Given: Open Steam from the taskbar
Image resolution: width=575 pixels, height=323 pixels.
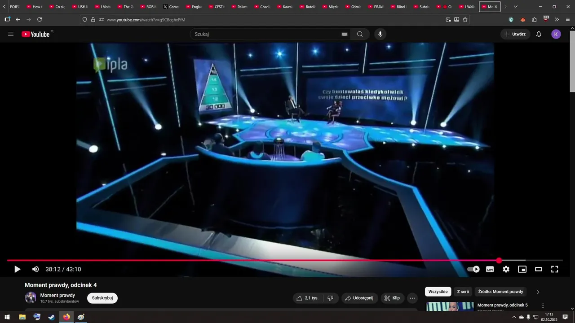Looking at the screenshot, I should (52, 317).
